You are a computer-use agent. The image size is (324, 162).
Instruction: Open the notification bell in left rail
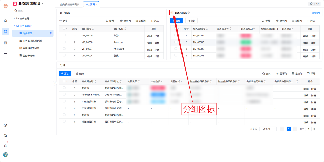pyautogui.click(x=5, y=146)
